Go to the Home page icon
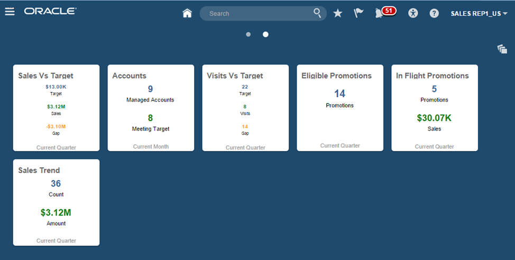Screen dimensions: 515x260 click(187, 13)
